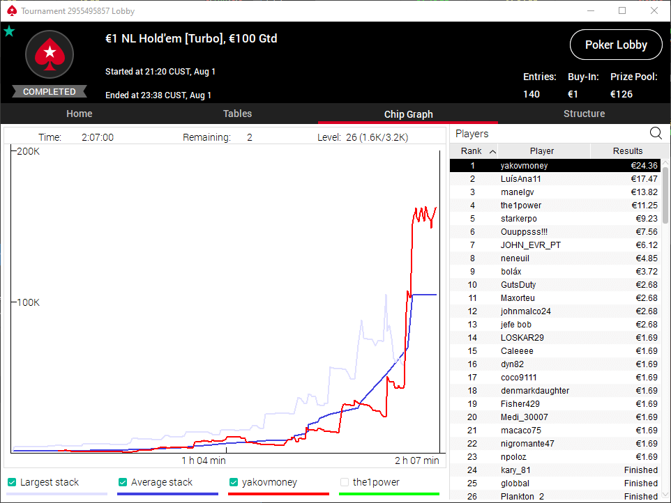
Task: Click the scrollbar up arrow
Action: click(x=665, y=163)
